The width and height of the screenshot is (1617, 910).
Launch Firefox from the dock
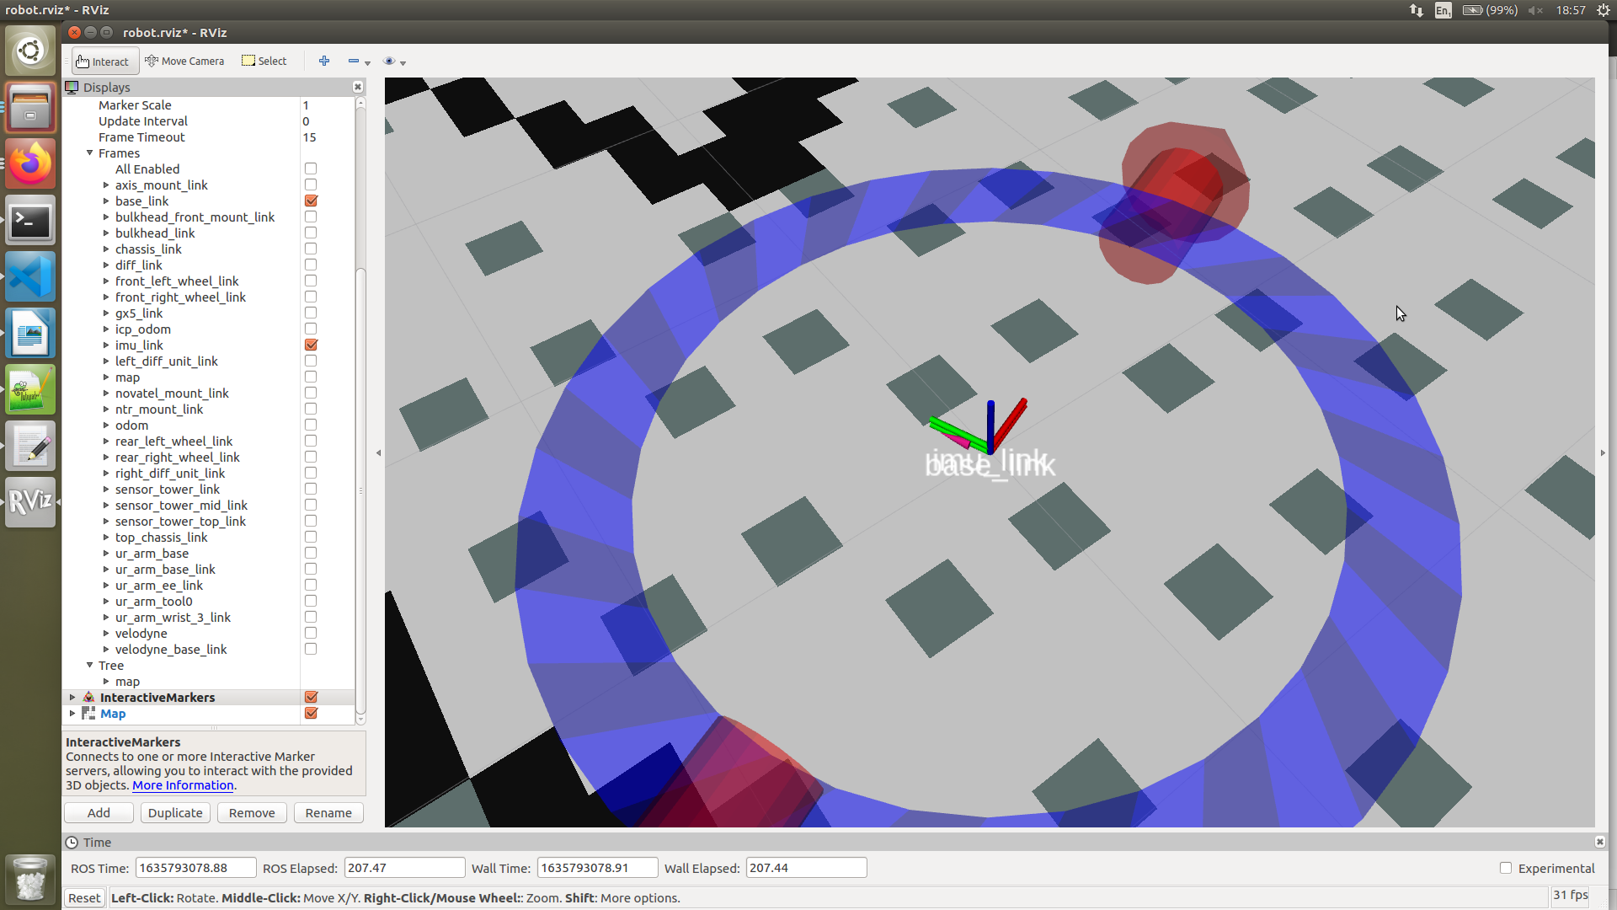(30, 163)
